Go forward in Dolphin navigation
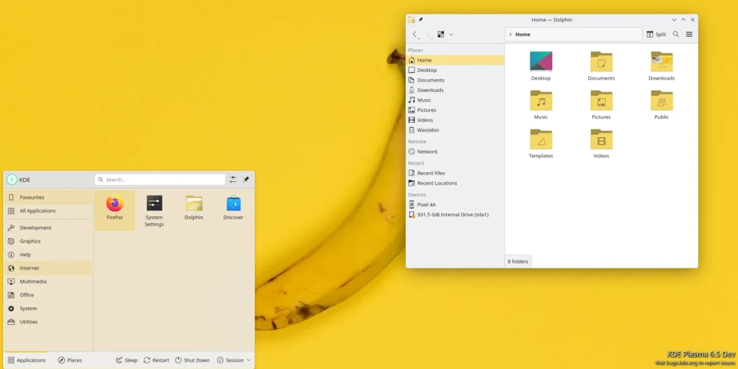The height and width of the screenshot is (369, 738). click(x=428, y=34)
